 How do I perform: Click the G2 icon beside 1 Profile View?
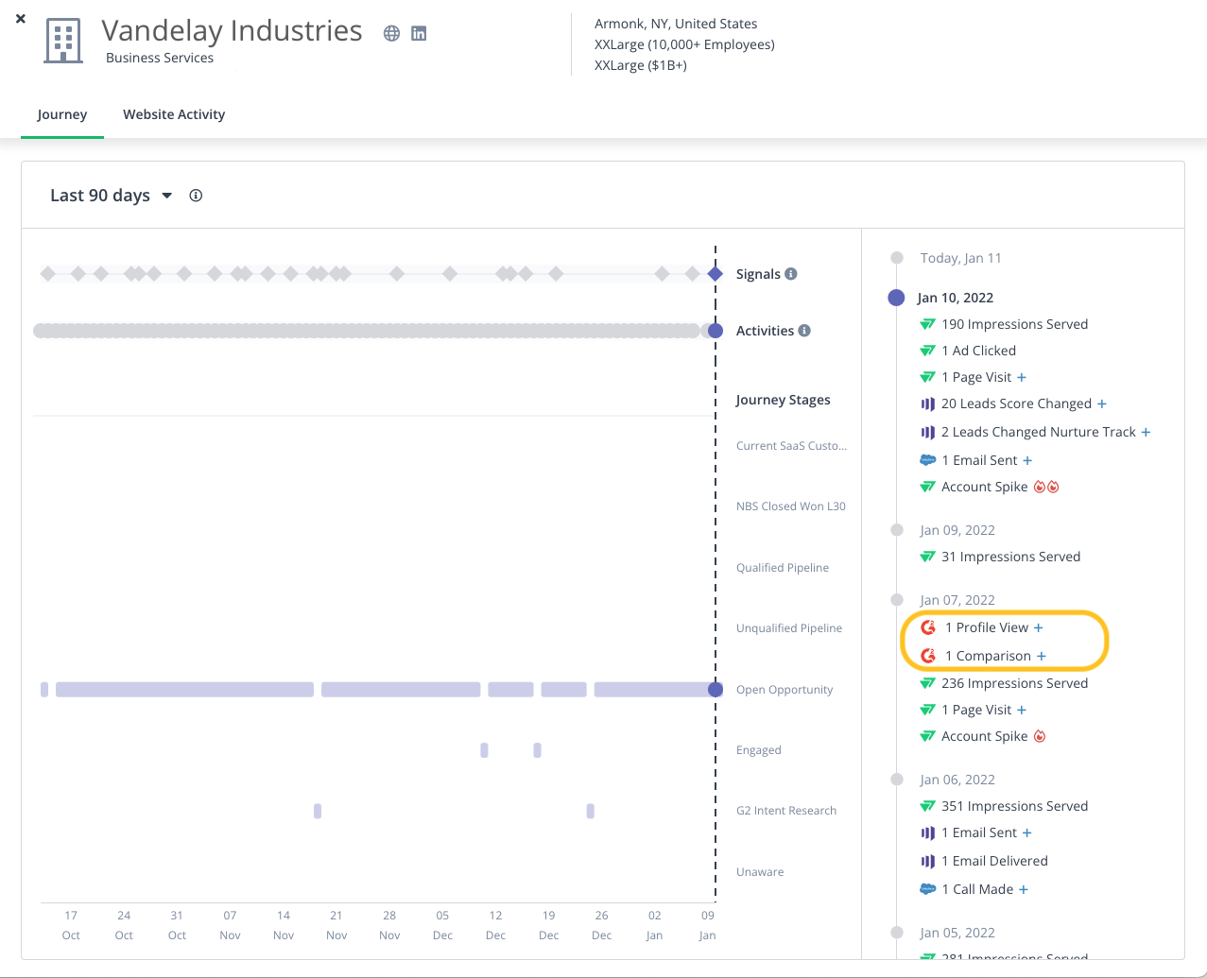click(928, 627)
